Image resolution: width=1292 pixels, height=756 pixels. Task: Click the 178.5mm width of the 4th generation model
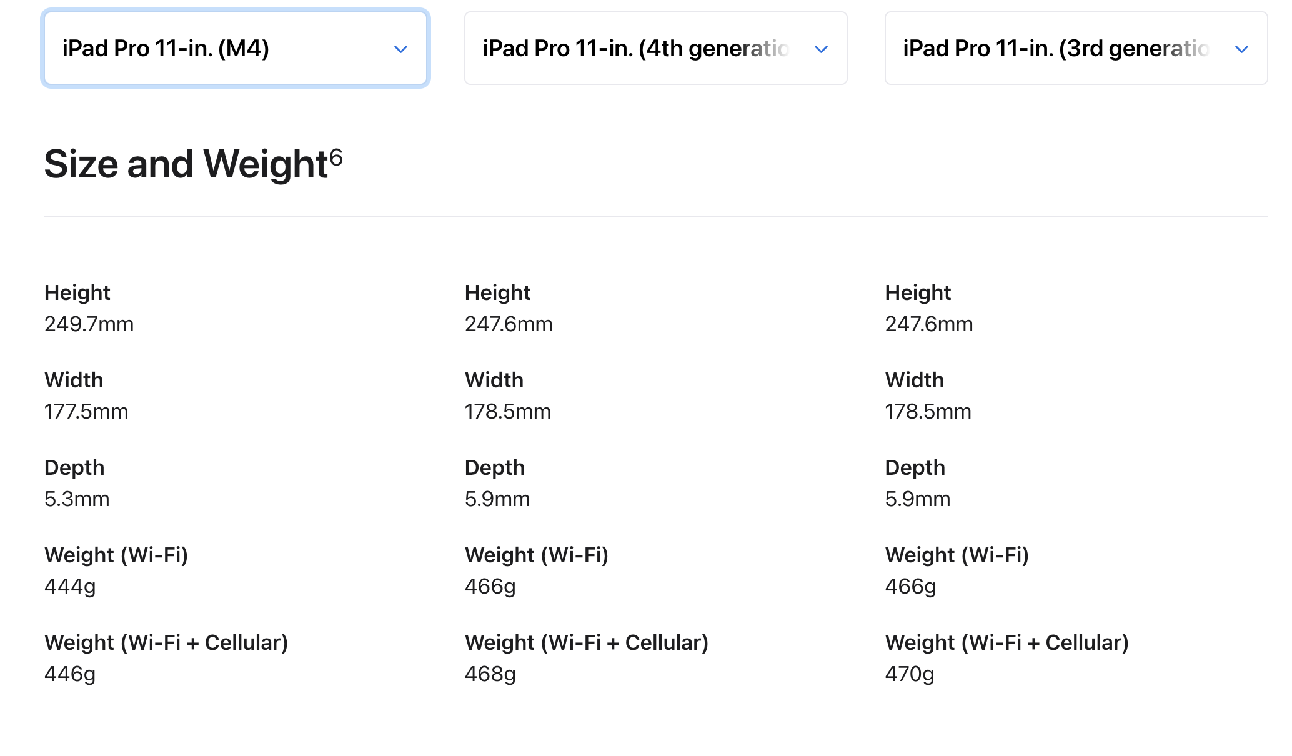click(x=508, y=412)
